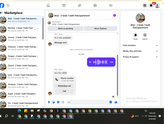Click the 412-551-6999 message bubble
164x124 pixels.
[x=60, y=73]
